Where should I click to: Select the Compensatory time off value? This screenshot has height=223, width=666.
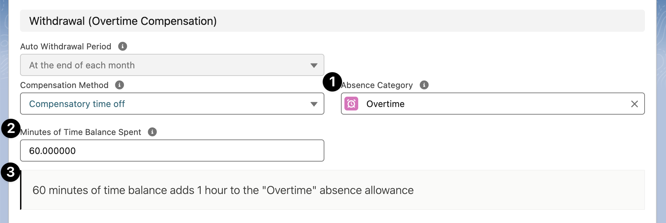click(77, 104)
